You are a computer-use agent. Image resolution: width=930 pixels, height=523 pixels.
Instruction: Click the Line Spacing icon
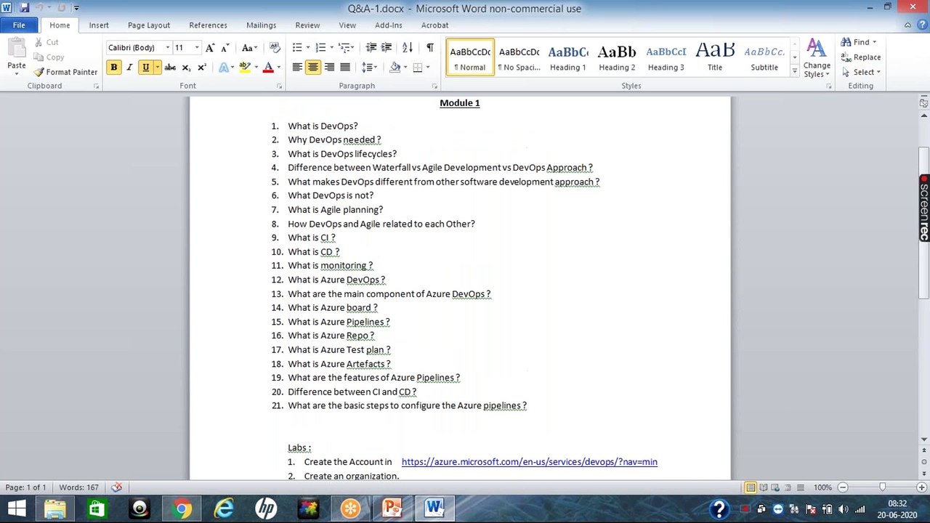(x=368, y=68)
